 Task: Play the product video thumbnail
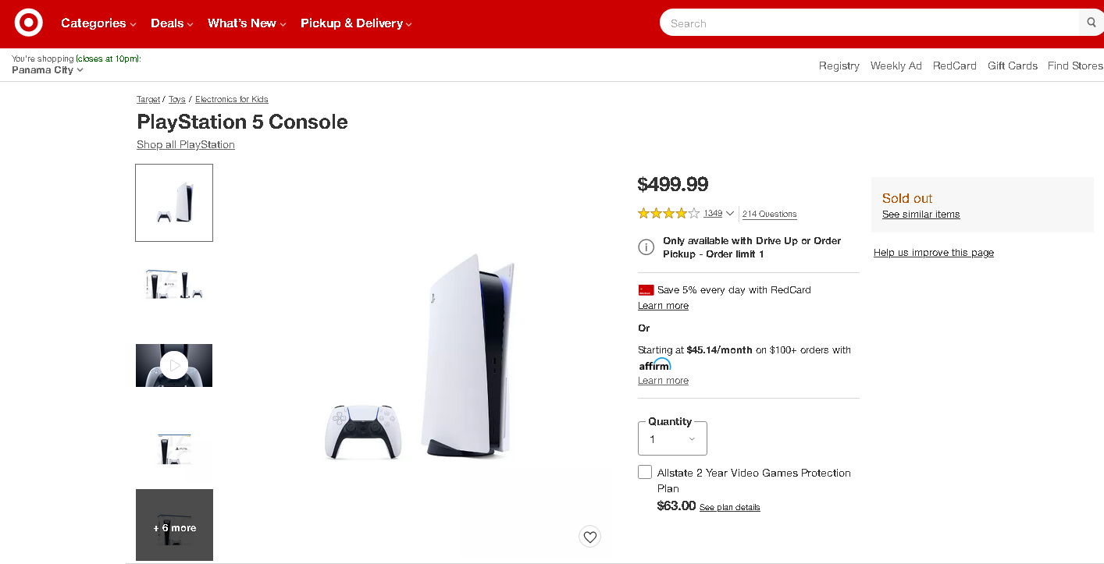tap(174, 365)
